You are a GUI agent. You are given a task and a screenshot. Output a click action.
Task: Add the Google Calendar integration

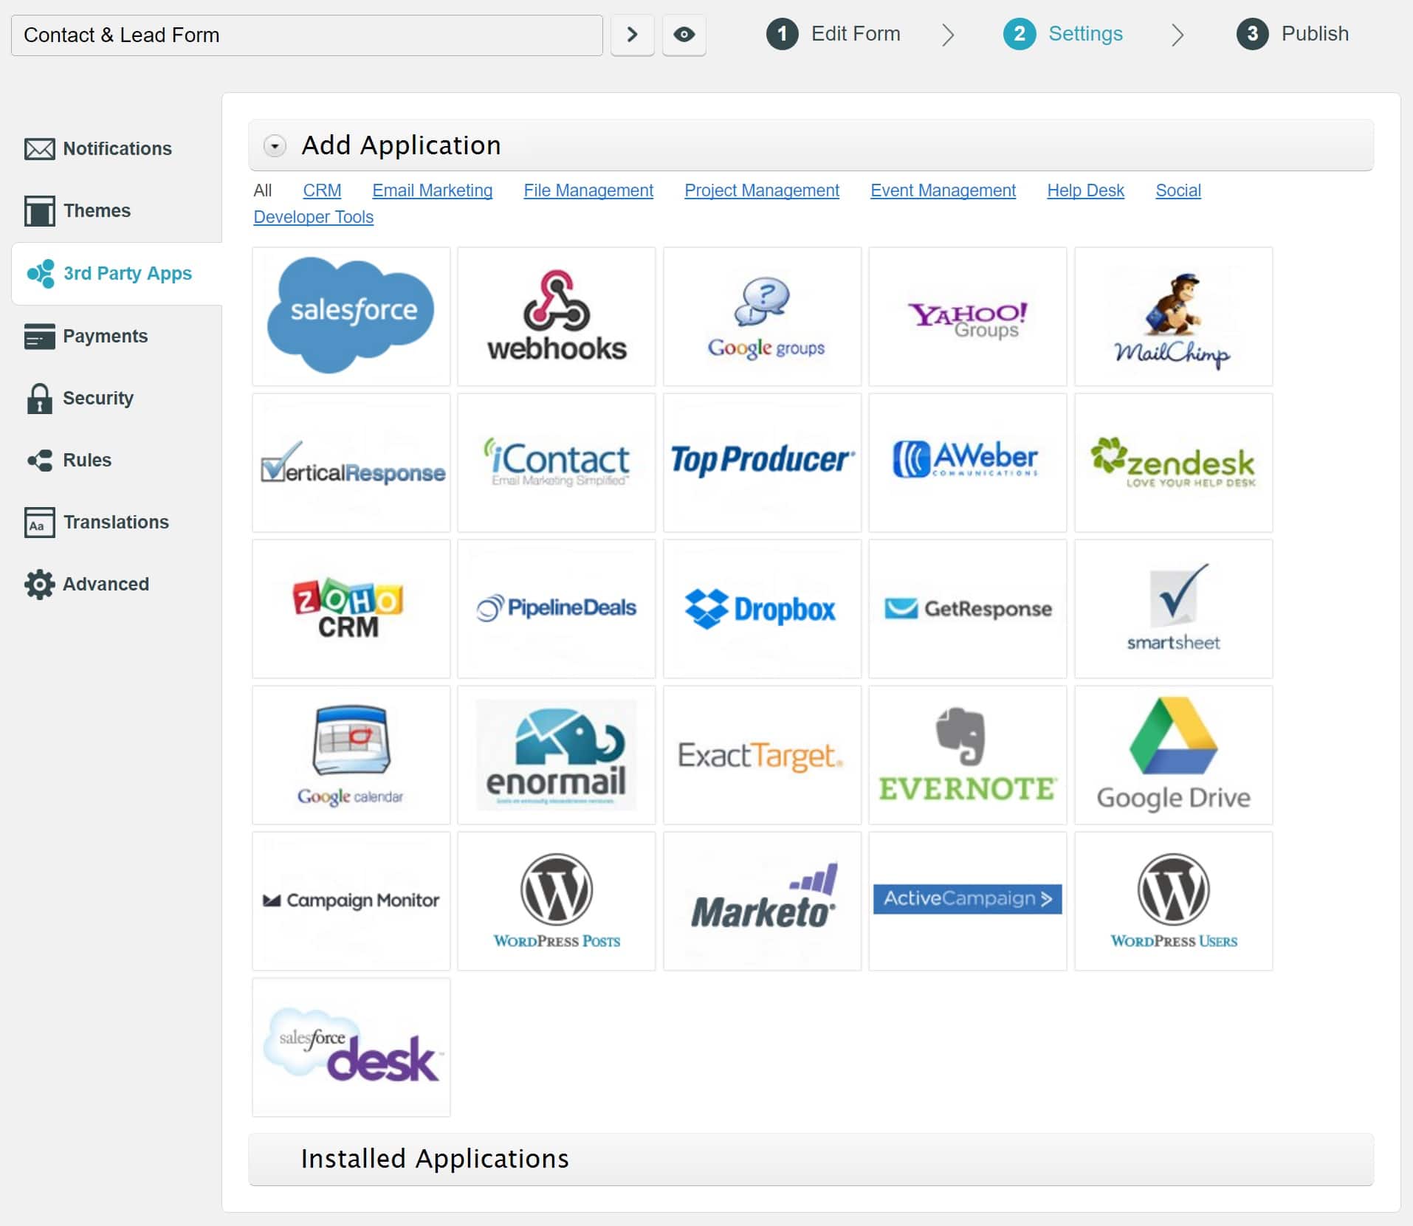pos(351,754)
